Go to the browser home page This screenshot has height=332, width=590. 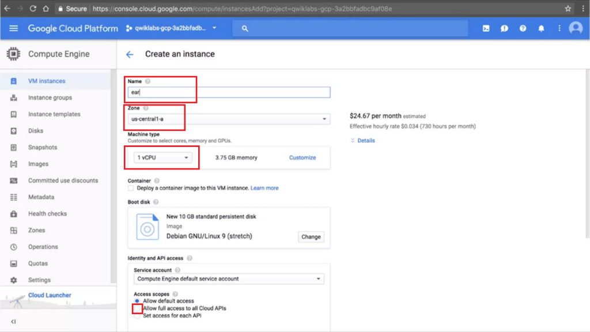[46, 8]
